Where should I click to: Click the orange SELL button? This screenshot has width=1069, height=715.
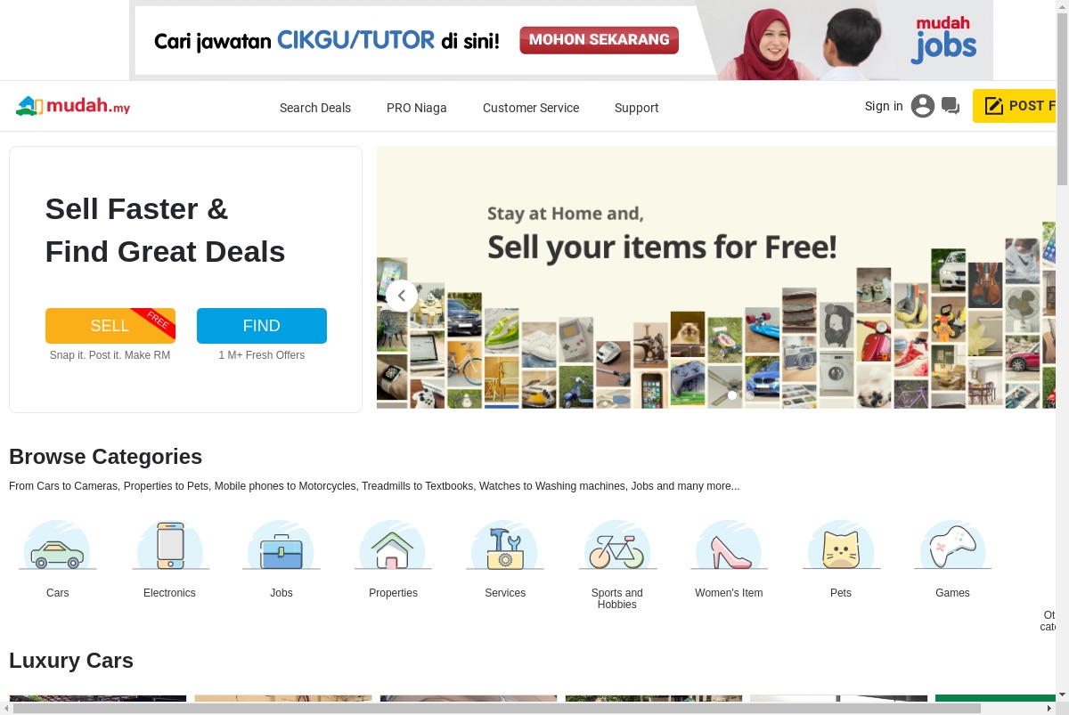[110, 326]
